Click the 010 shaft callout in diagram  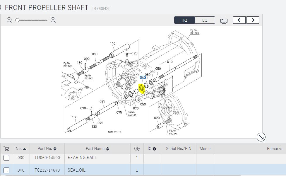170,62
